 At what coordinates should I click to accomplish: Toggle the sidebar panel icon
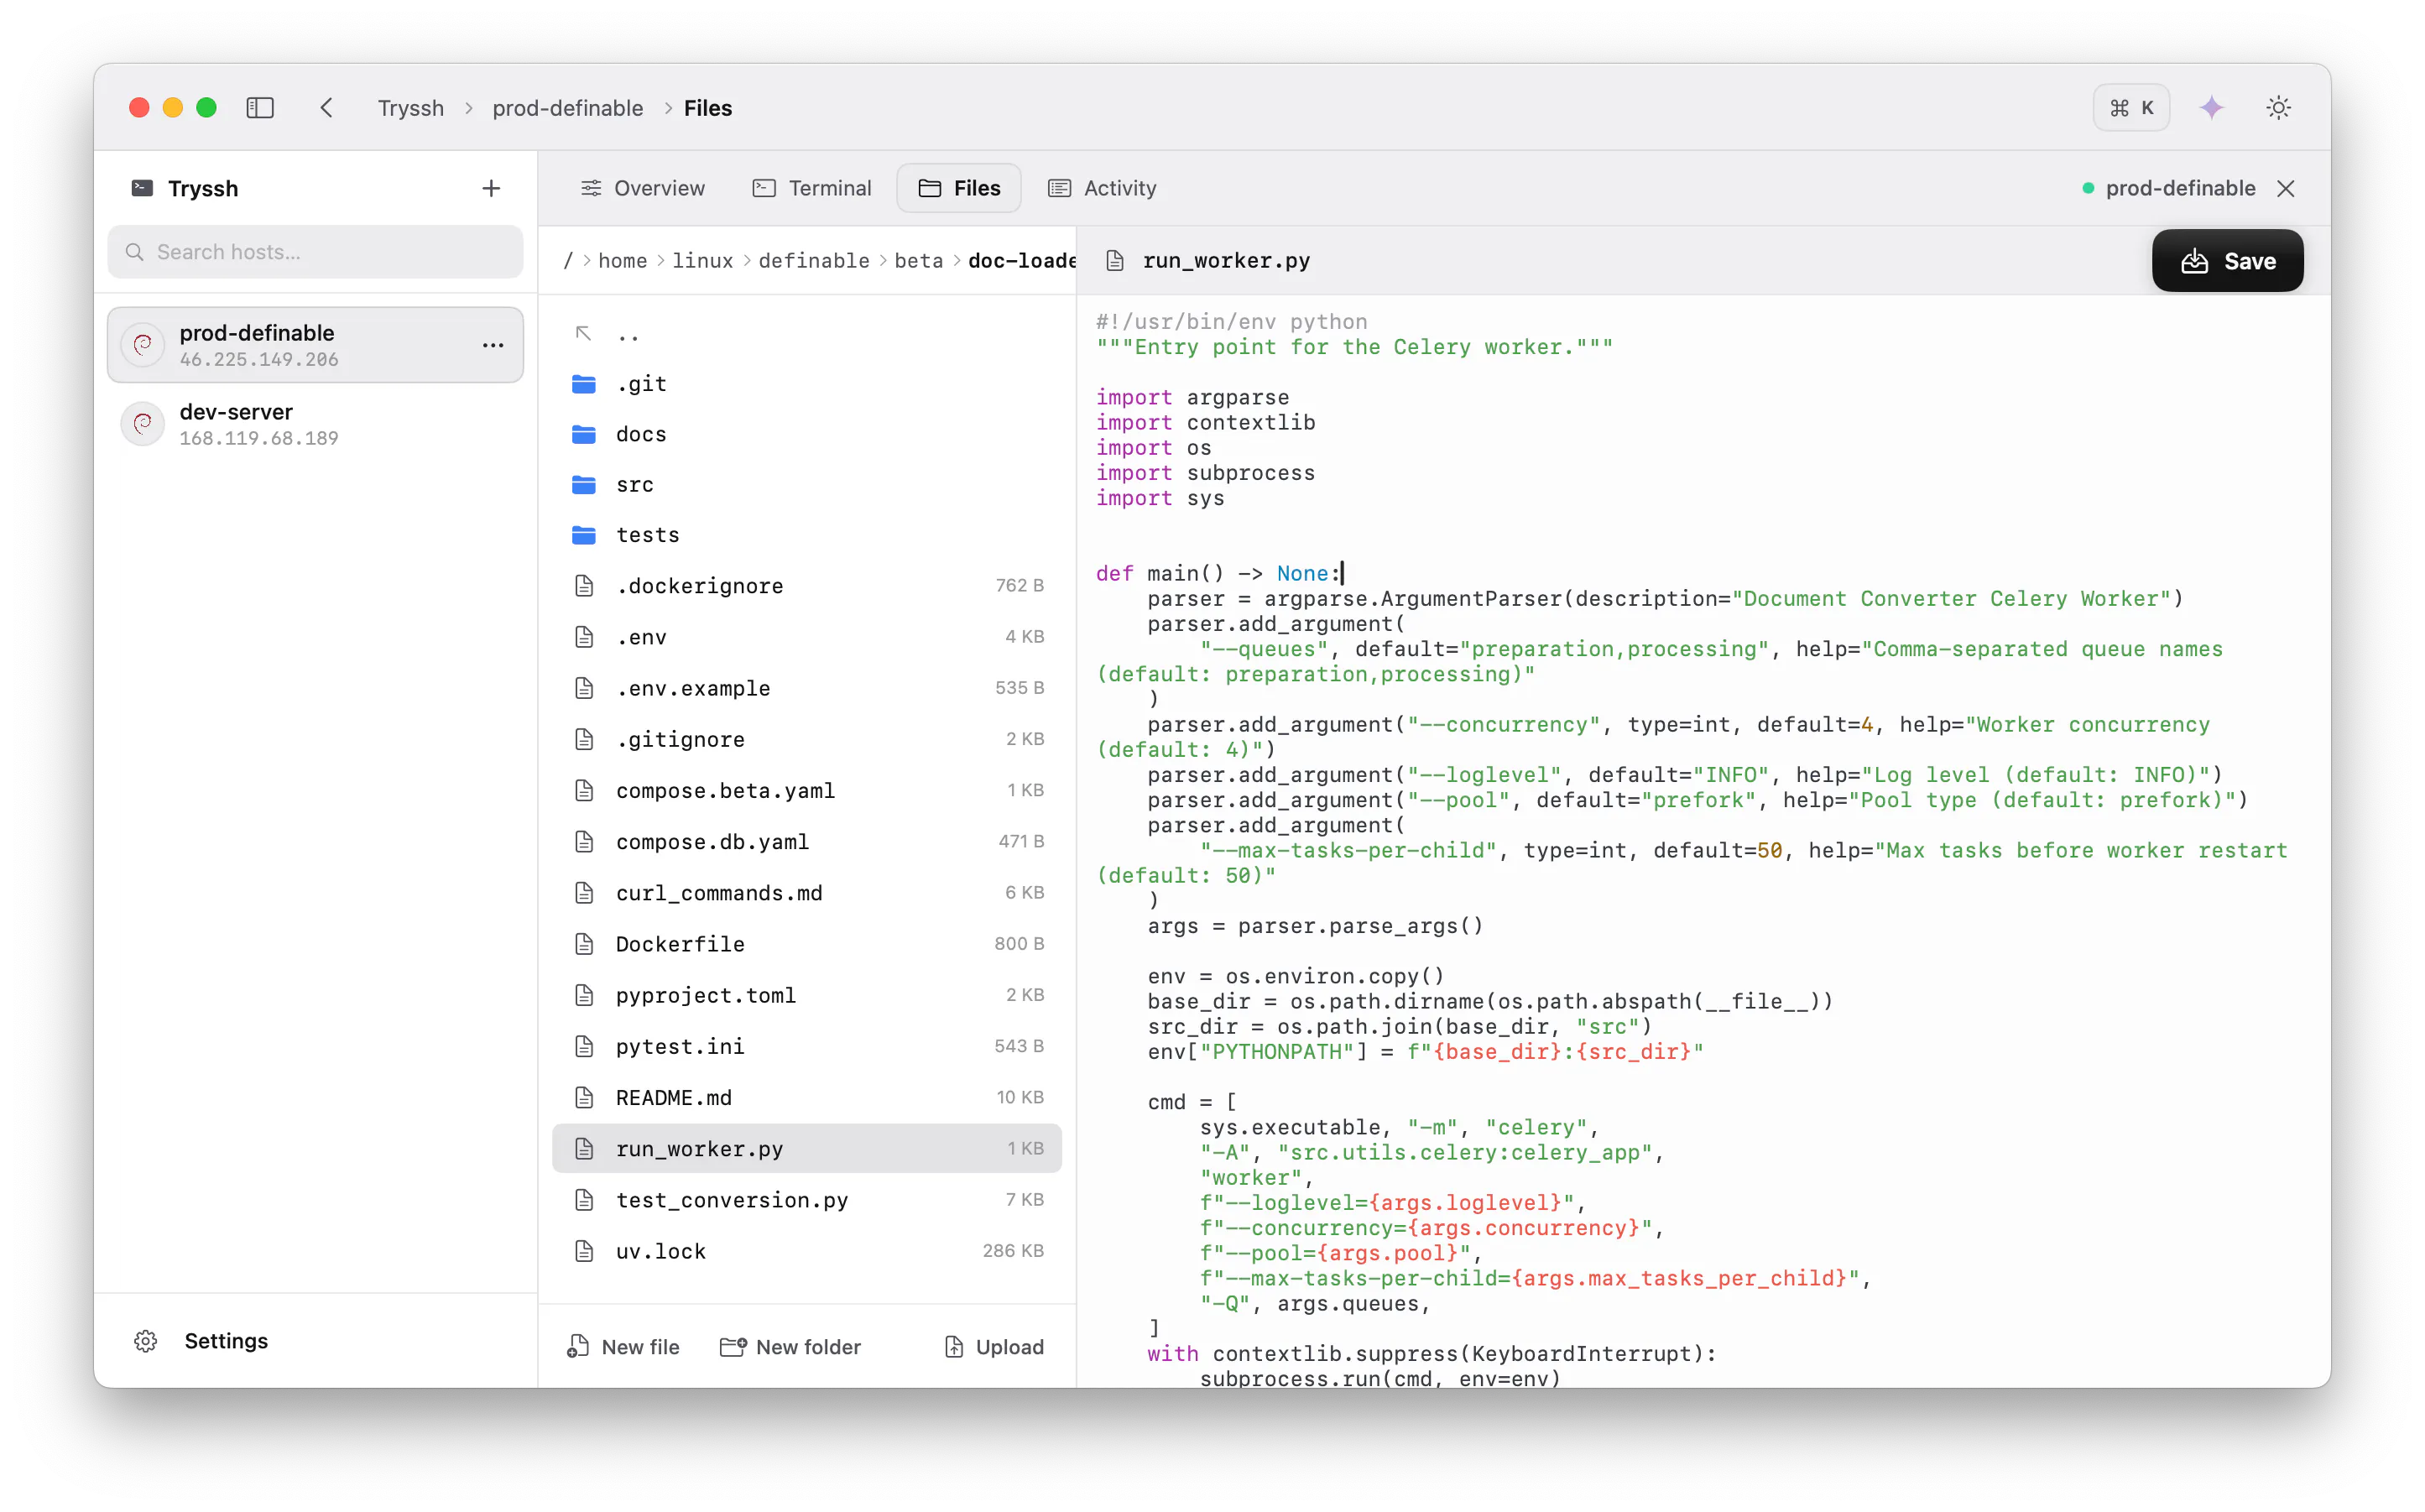pyautogui.click(x=260, y=108)
